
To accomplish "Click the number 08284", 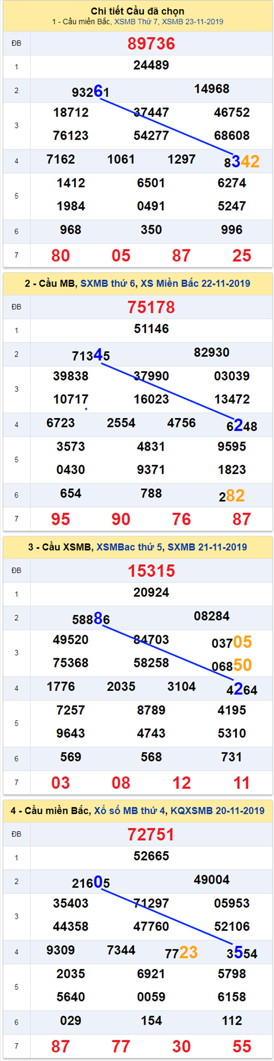I will point(212,616).
